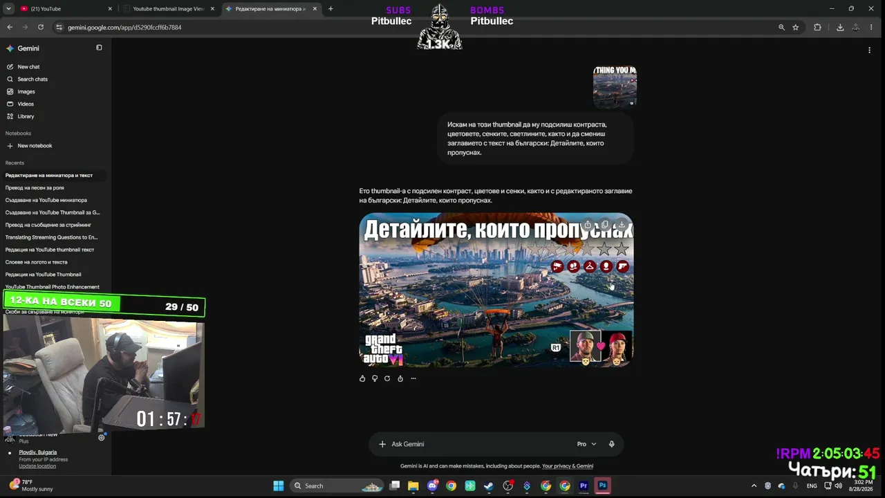
Task: Open the Plovdiv, Bulgaria location link
Action: (38, 452)
